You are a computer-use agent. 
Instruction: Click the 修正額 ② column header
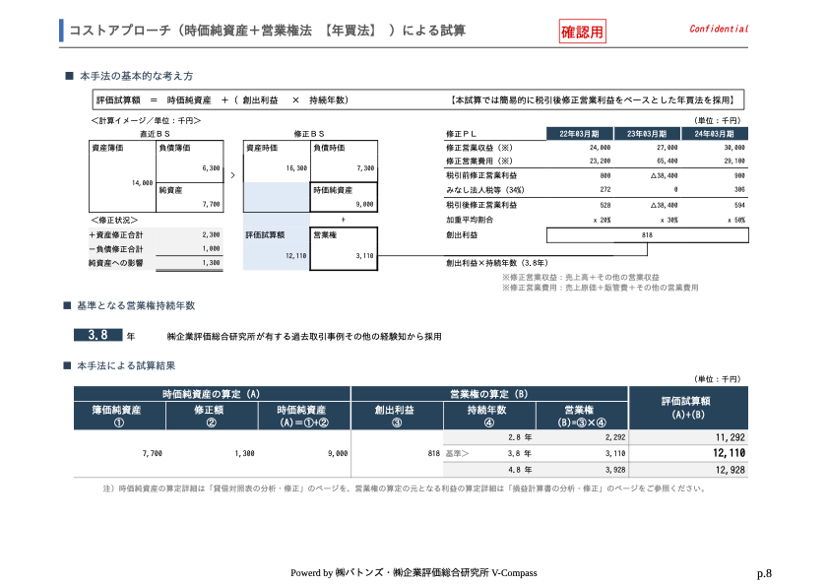pos(212,416)
